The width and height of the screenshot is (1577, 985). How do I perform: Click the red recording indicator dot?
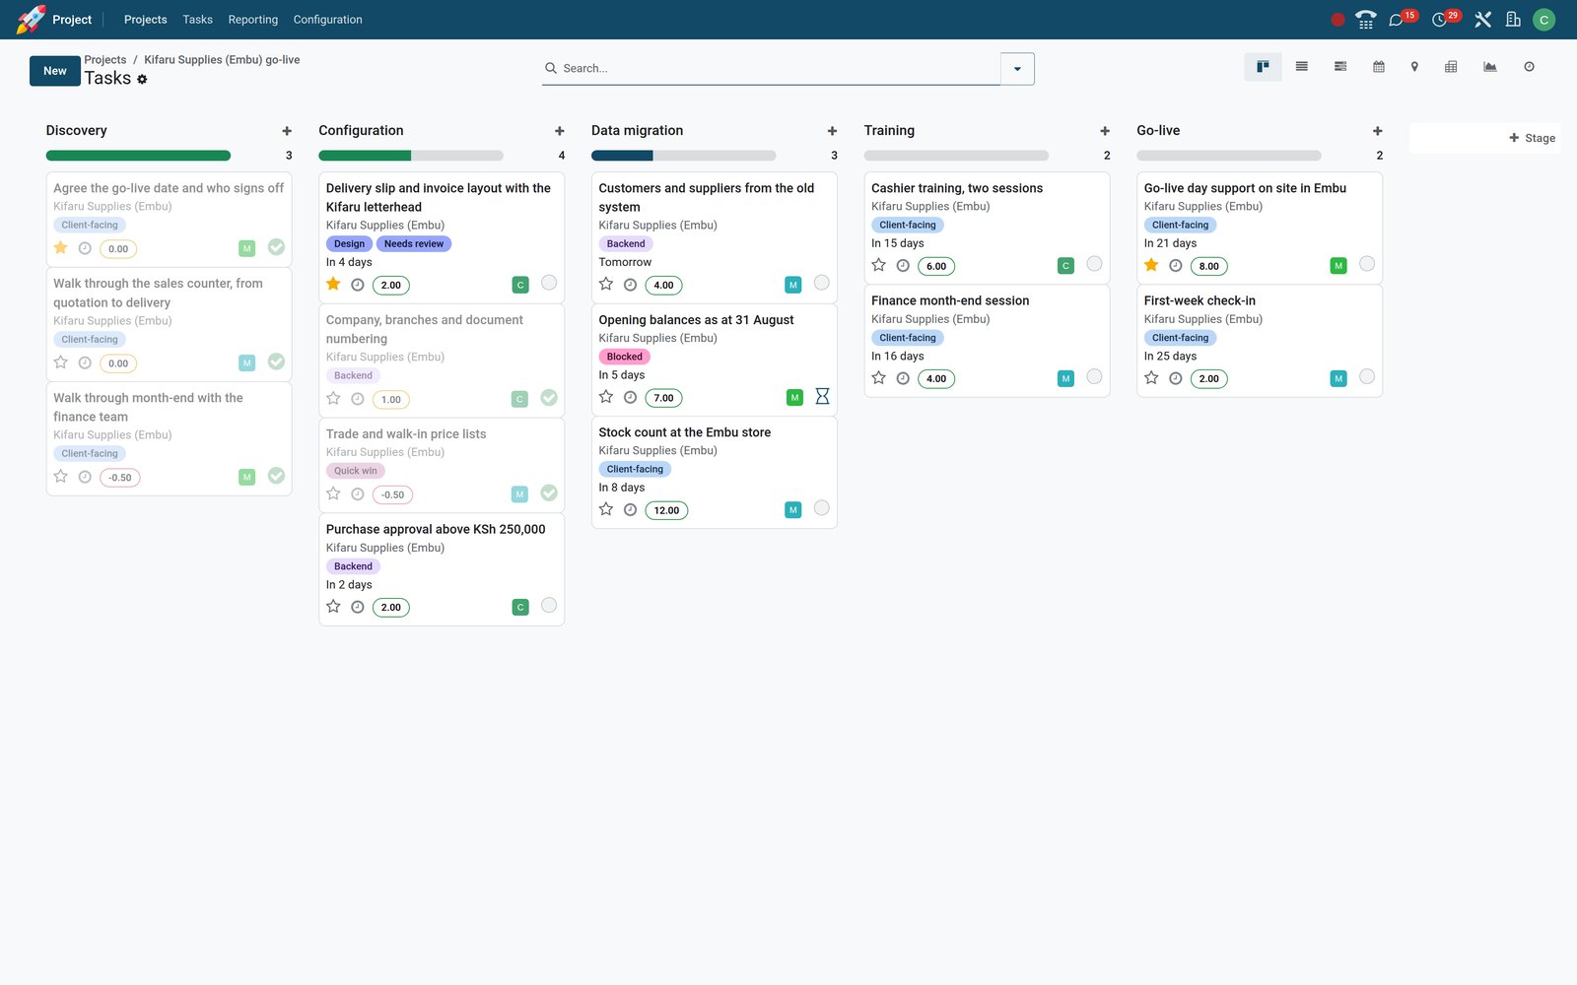(x=1337, y=20)
